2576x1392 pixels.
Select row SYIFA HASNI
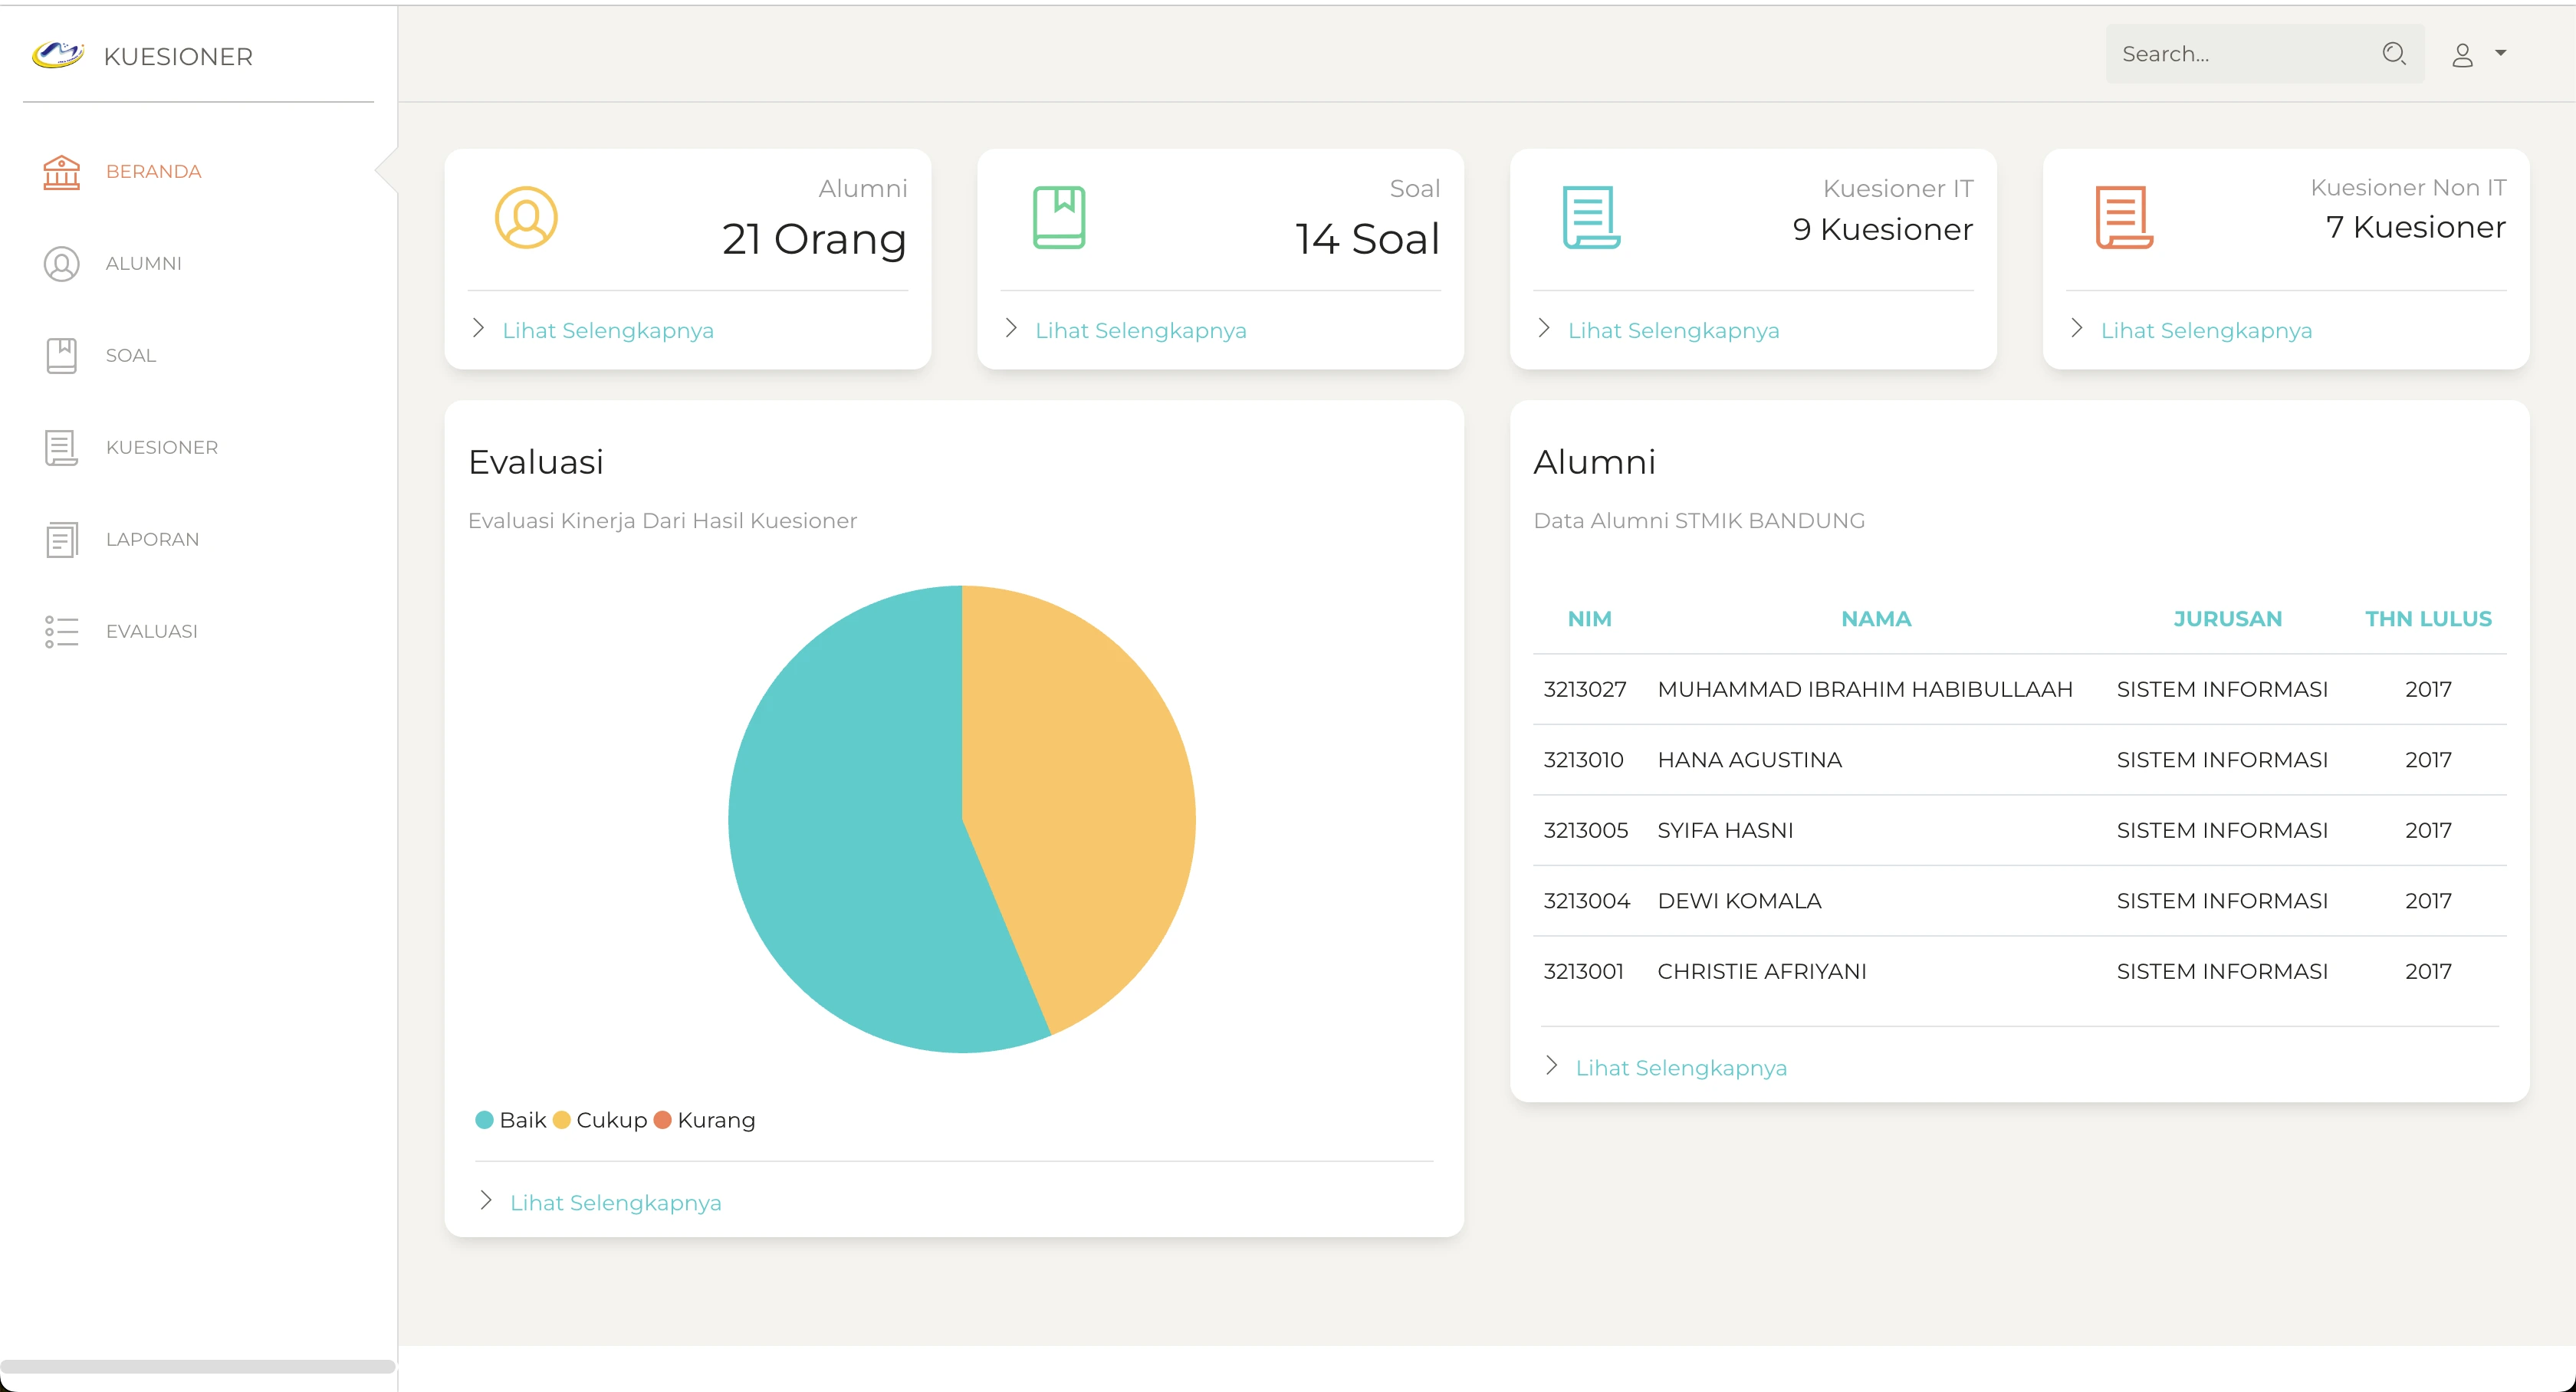tap(2019, 830)
